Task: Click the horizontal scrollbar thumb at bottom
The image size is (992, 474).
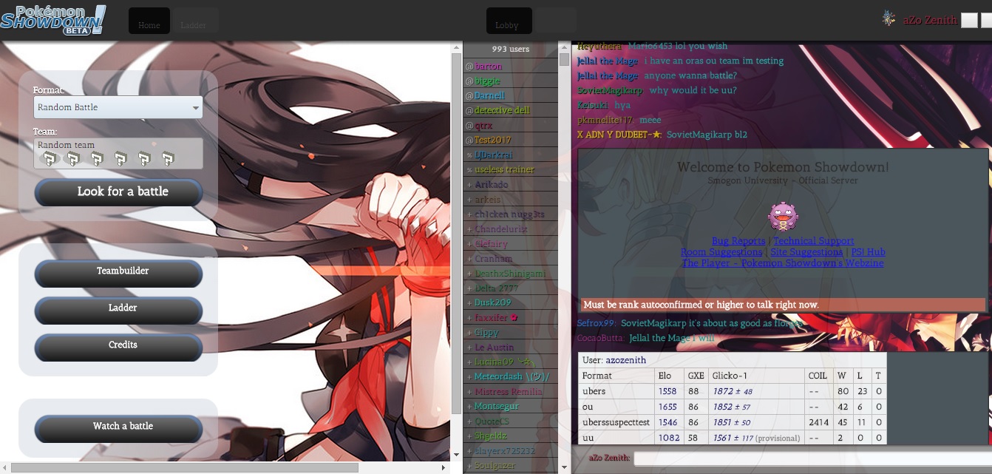Action: [185, 467]
